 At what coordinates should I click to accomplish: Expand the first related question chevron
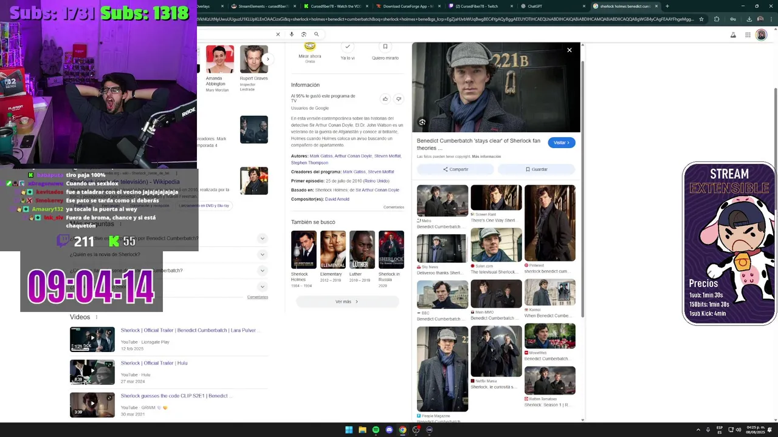click(x=262, y=239)
